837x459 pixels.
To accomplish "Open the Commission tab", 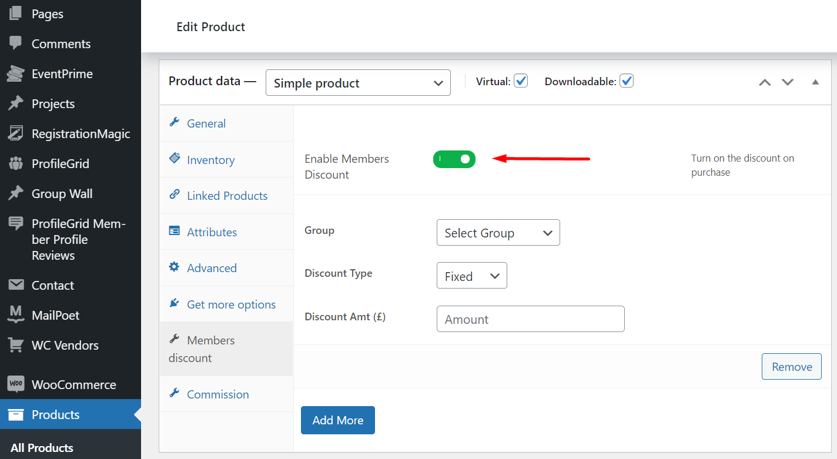I will coord(217,394).
